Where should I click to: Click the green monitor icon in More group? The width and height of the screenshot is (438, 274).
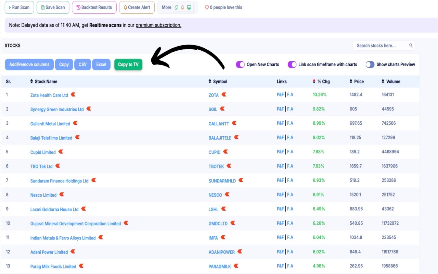189,7
